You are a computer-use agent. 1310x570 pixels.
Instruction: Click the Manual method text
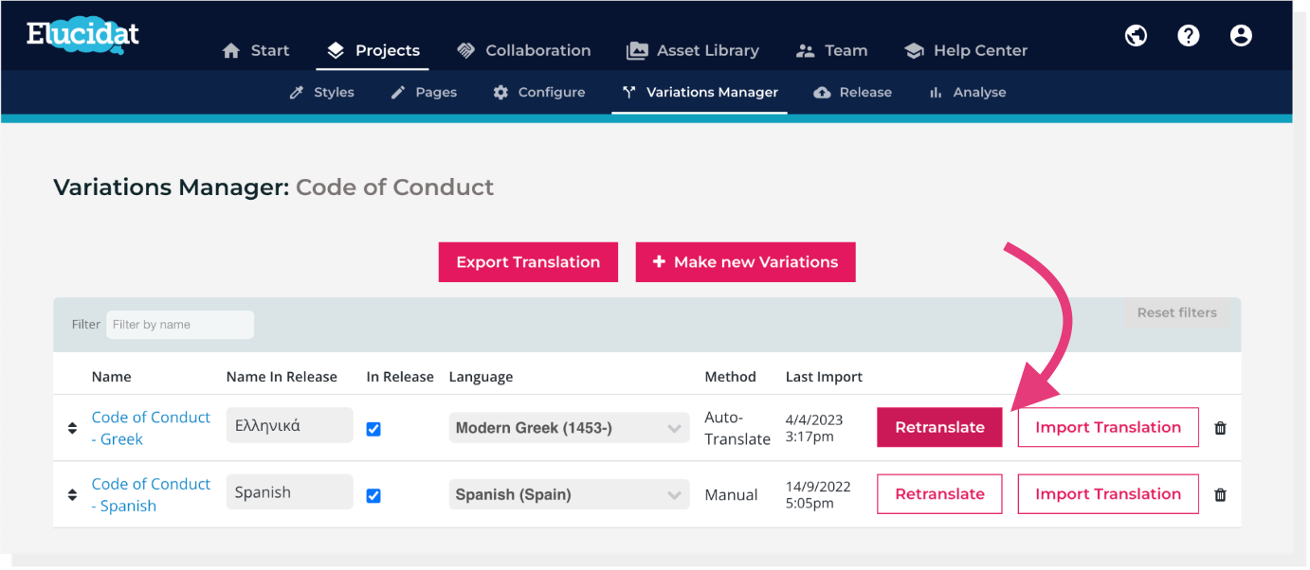(731, 494)
